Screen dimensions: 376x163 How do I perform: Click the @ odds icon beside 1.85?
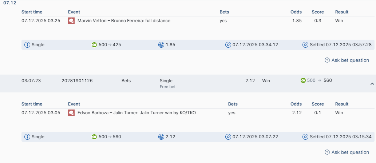(161, 45)
